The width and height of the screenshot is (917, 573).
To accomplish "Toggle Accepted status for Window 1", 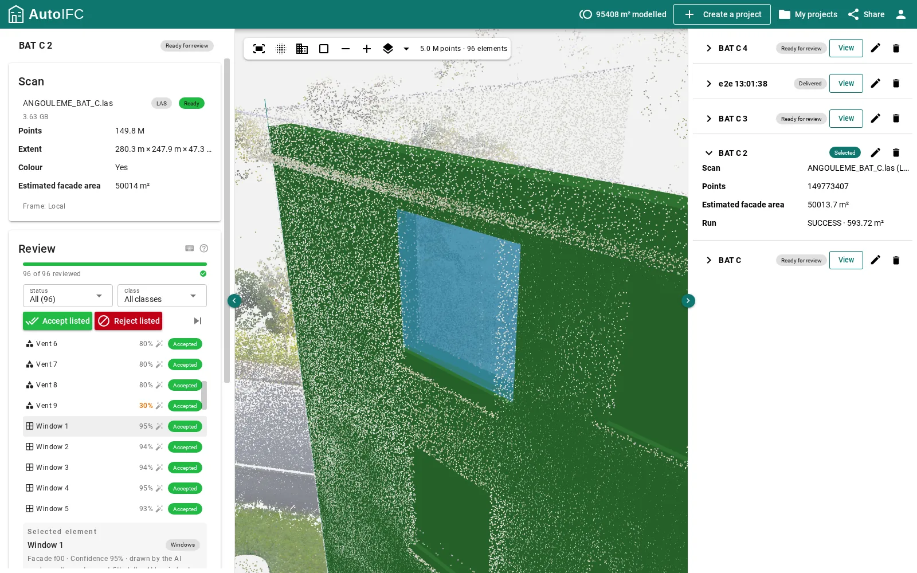I will pos(185,427).
